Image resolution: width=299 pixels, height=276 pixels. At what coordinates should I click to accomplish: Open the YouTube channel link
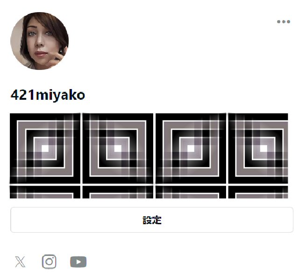tap(78, 262)
